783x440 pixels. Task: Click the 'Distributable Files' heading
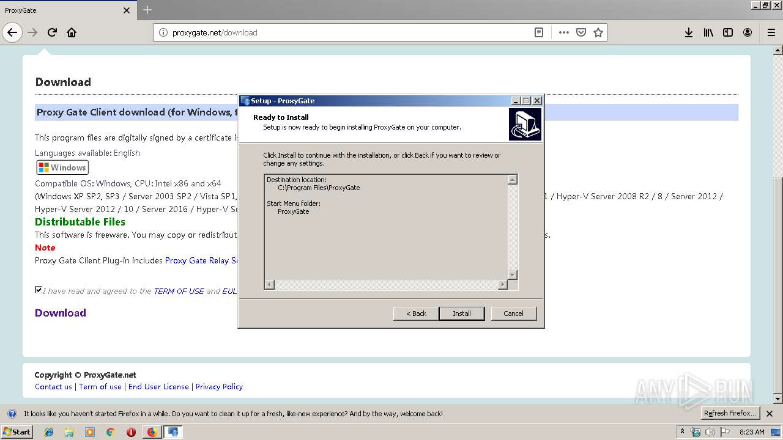[80, 222]
